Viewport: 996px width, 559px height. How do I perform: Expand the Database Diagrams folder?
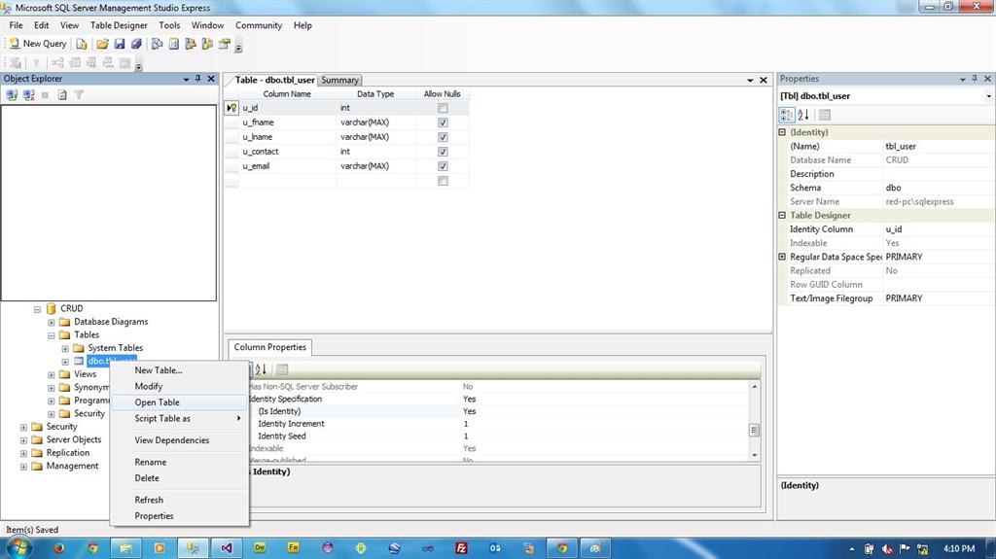click(x=52, y=323)
